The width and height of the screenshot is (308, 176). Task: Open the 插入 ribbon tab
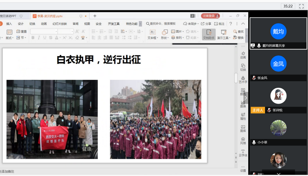9,24
